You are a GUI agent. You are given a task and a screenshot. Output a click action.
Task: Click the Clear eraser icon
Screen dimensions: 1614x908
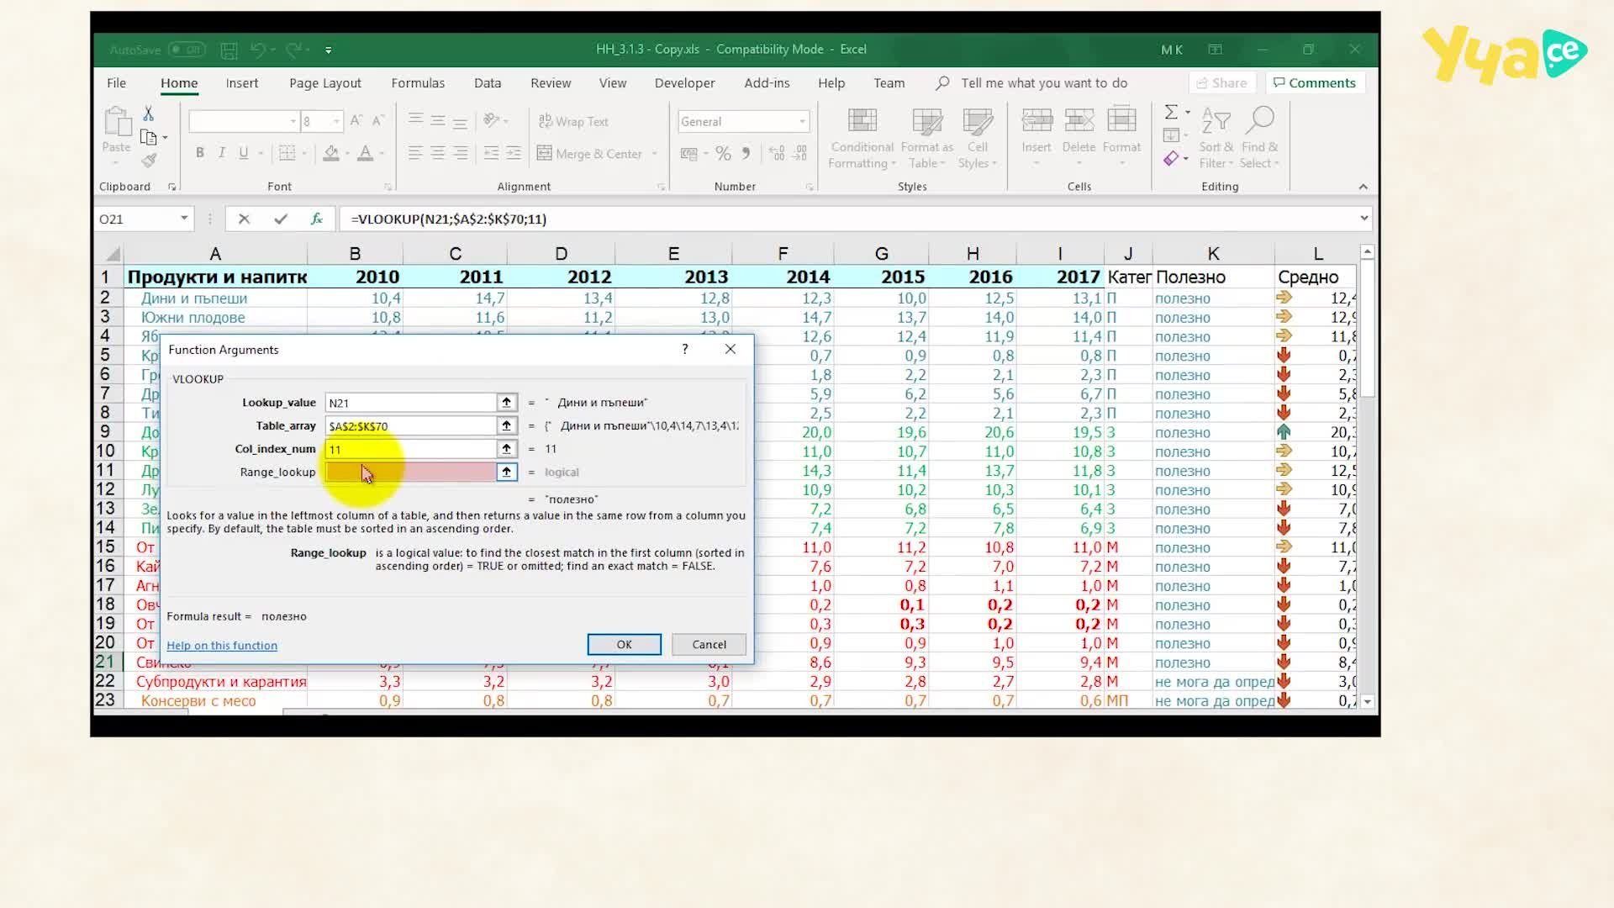1171,158
